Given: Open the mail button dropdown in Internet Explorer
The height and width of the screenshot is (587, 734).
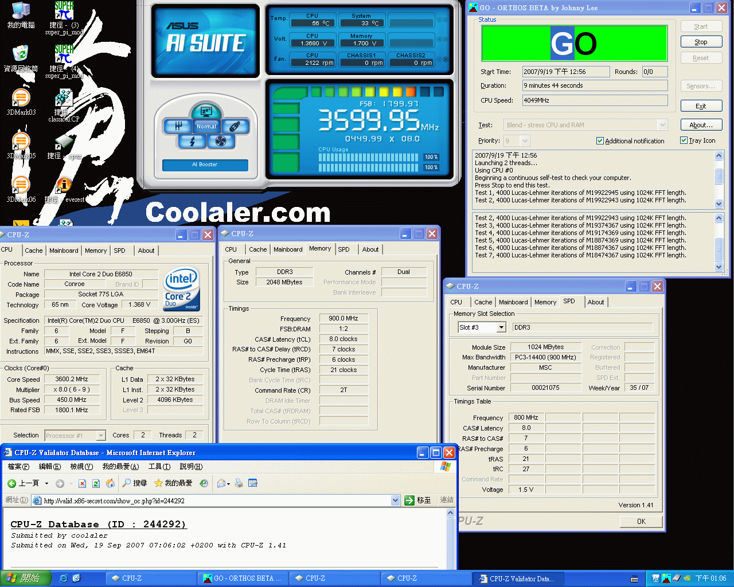Looking at the screenshot, I should click(228, 484).
